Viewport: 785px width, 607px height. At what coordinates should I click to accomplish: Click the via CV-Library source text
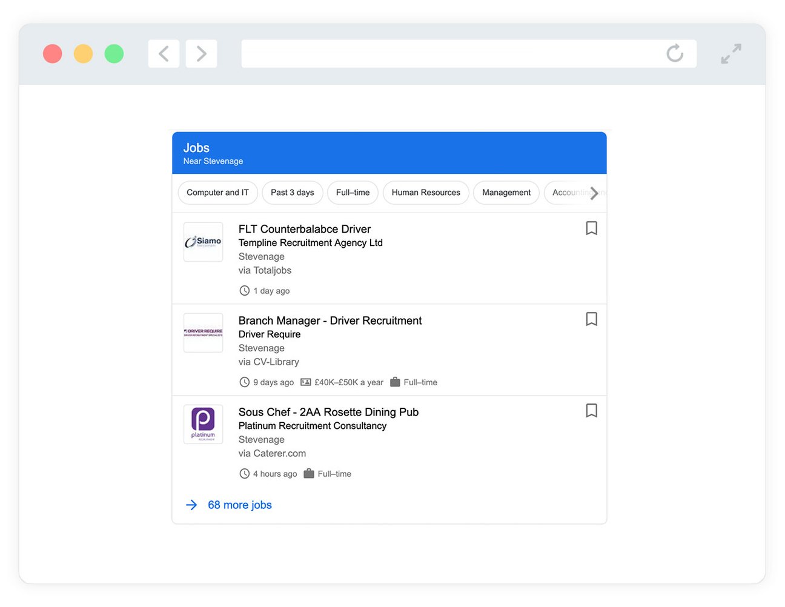[269, 362]
